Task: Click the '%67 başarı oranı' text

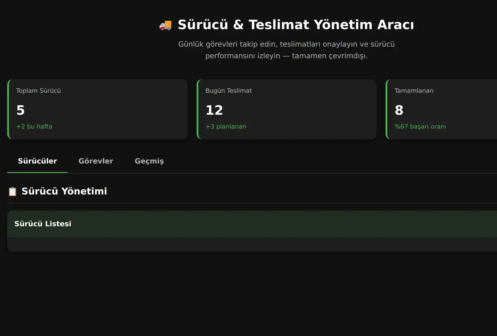Action: click(420, 126)
